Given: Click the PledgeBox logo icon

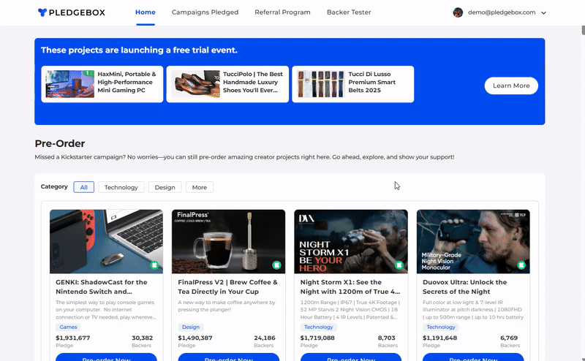Looking at the screenshot, I should (42, 12).
